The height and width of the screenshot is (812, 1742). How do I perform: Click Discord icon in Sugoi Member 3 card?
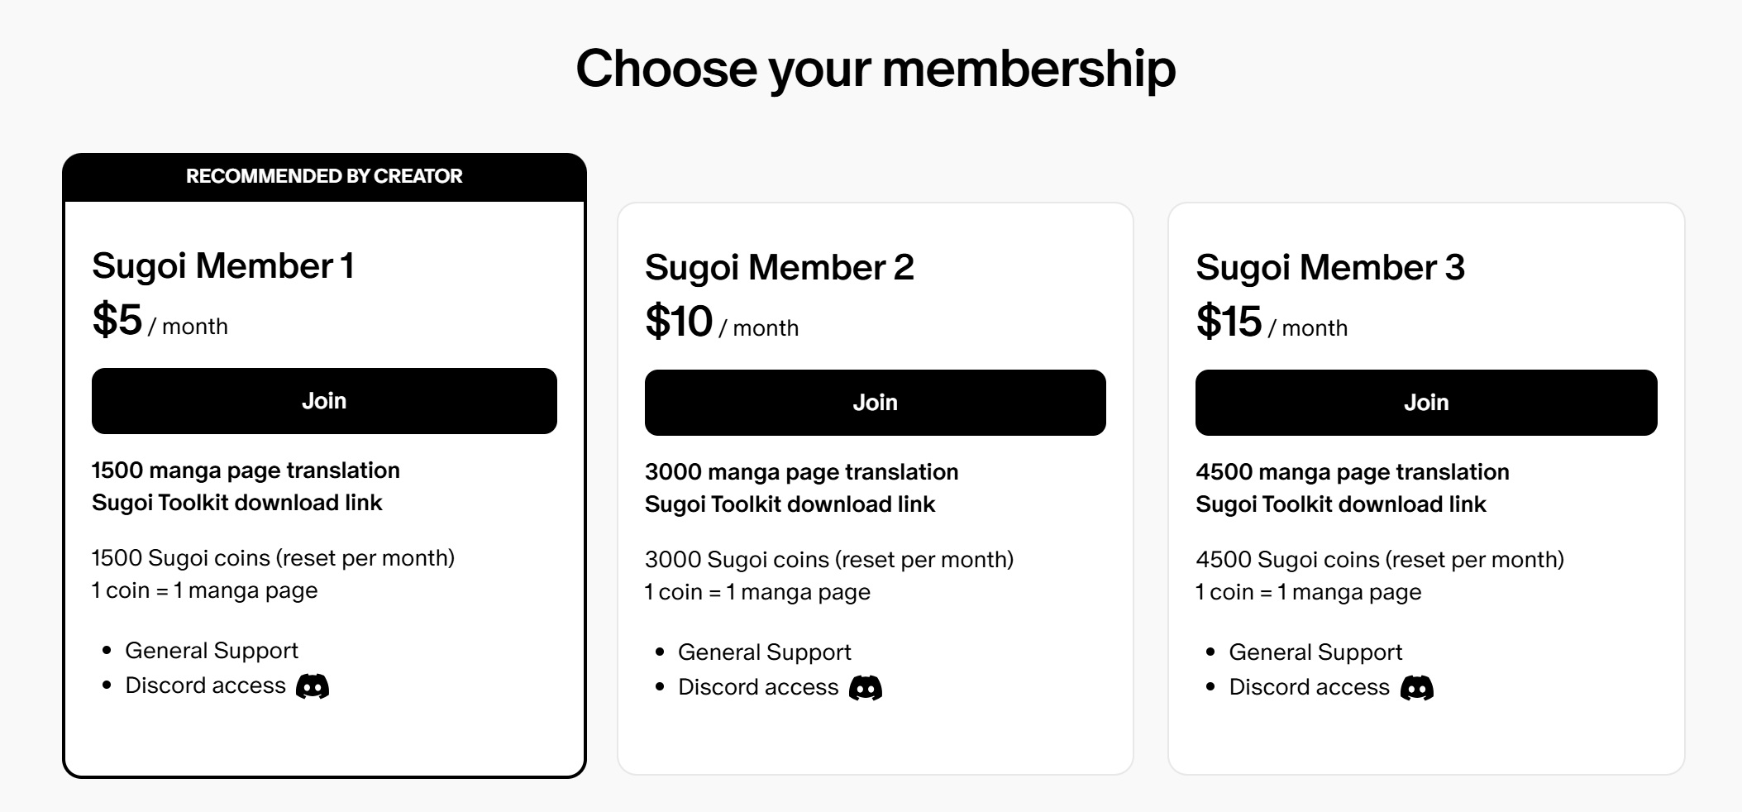pyautogui.click(x=1416, y=688)
